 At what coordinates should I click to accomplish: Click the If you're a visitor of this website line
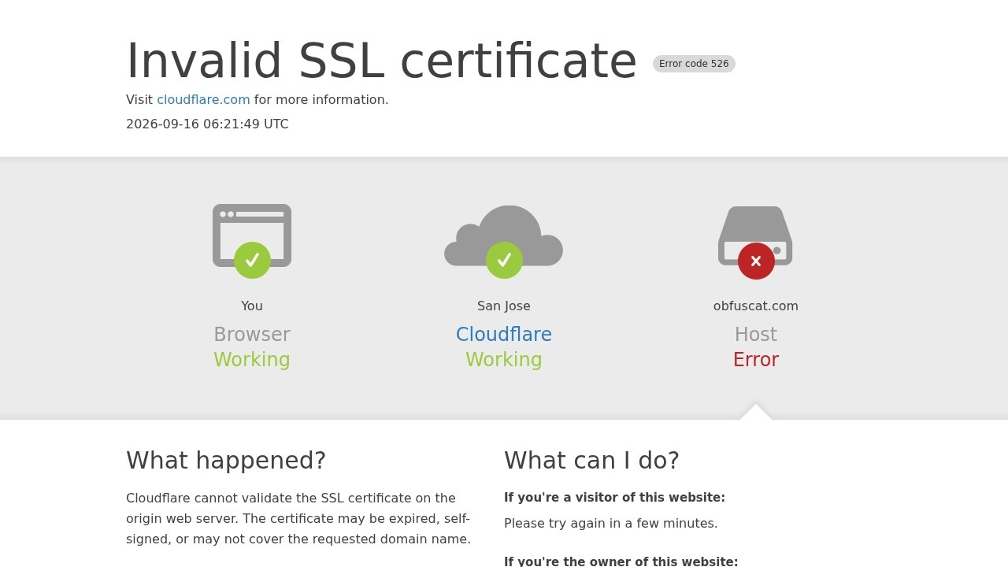[x=614, y=498]
